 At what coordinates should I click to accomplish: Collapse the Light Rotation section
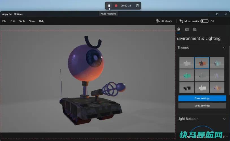224,119
